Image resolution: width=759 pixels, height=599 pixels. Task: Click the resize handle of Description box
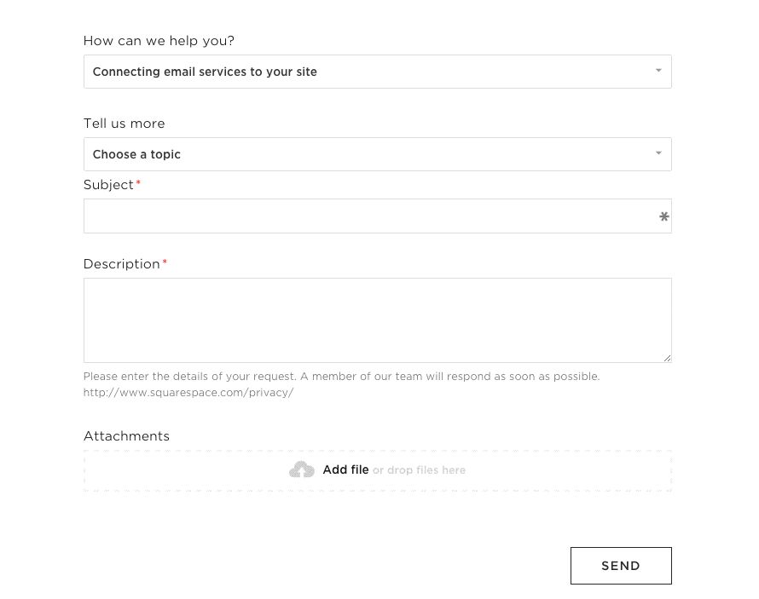pyautogui.click(x=667, y=358)
